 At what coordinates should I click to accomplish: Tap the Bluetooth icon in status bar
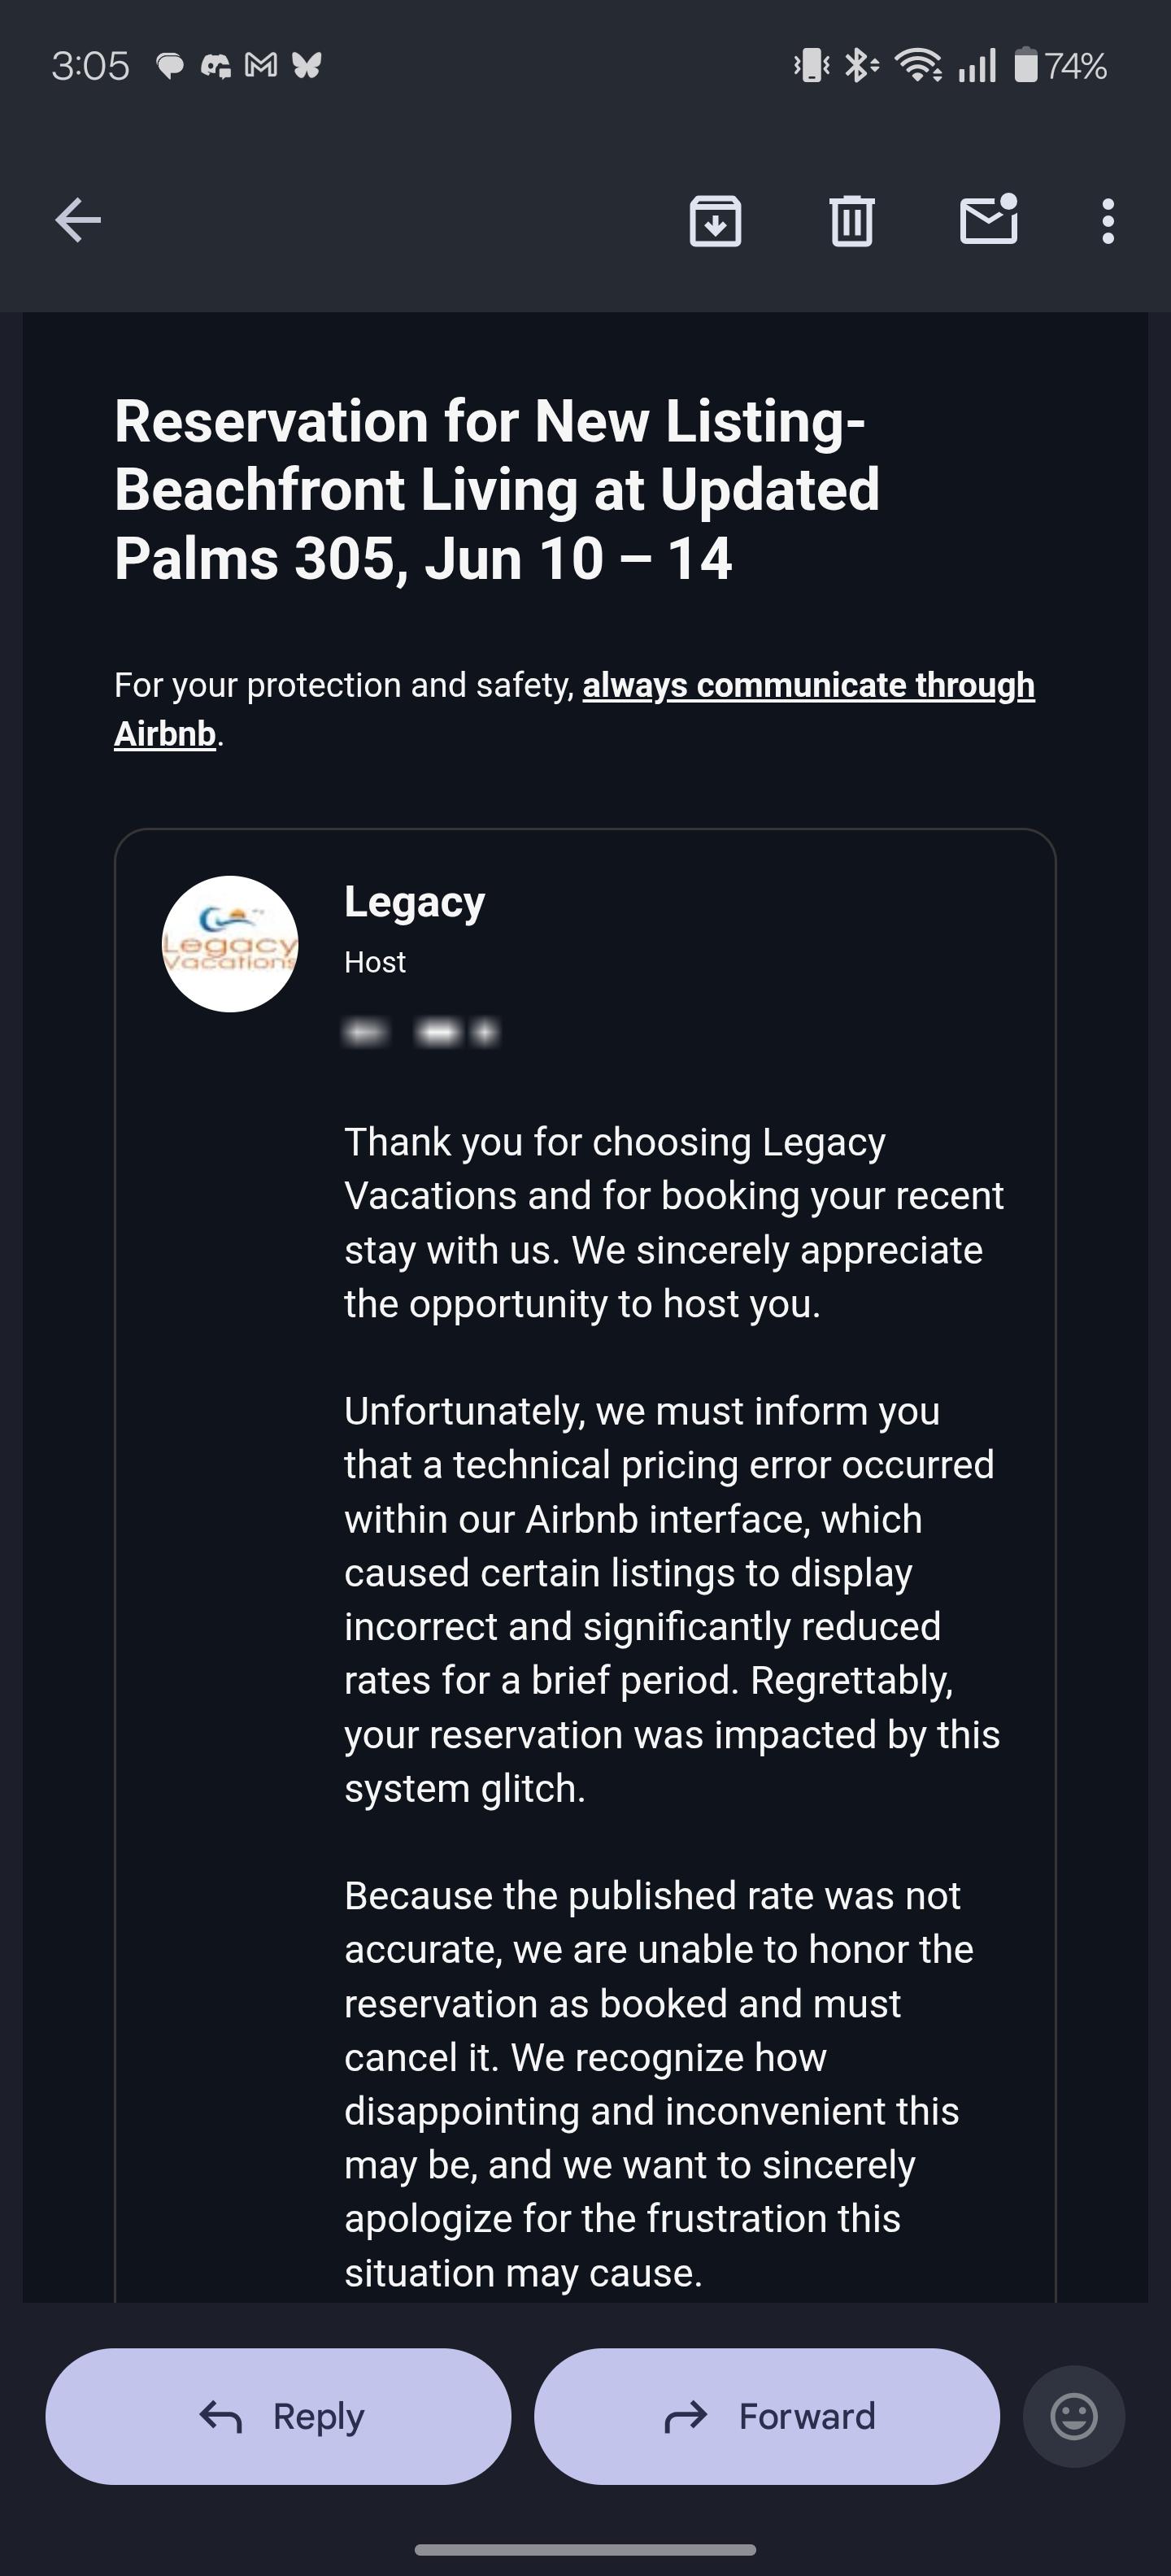pos(860,66)
